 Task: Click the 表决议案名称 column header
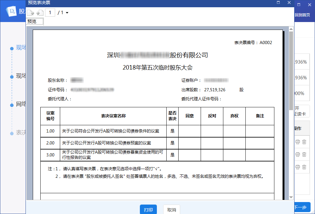click(x=113, y=116)
